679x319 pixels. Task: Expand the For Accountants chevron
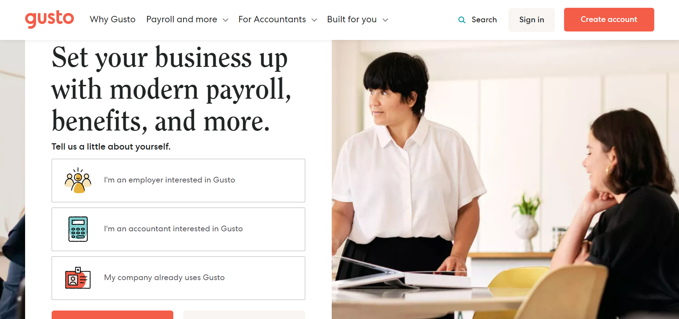[x=314, y=20]
